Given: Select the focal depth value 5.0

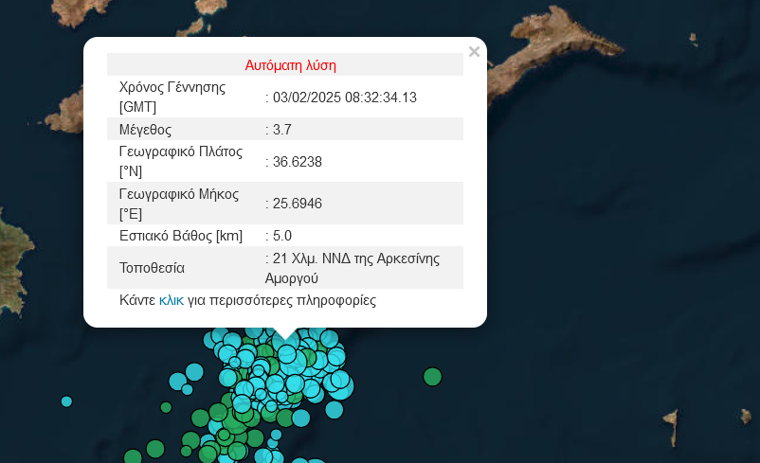Looking at the screenshot, I should tap(282, 236).
